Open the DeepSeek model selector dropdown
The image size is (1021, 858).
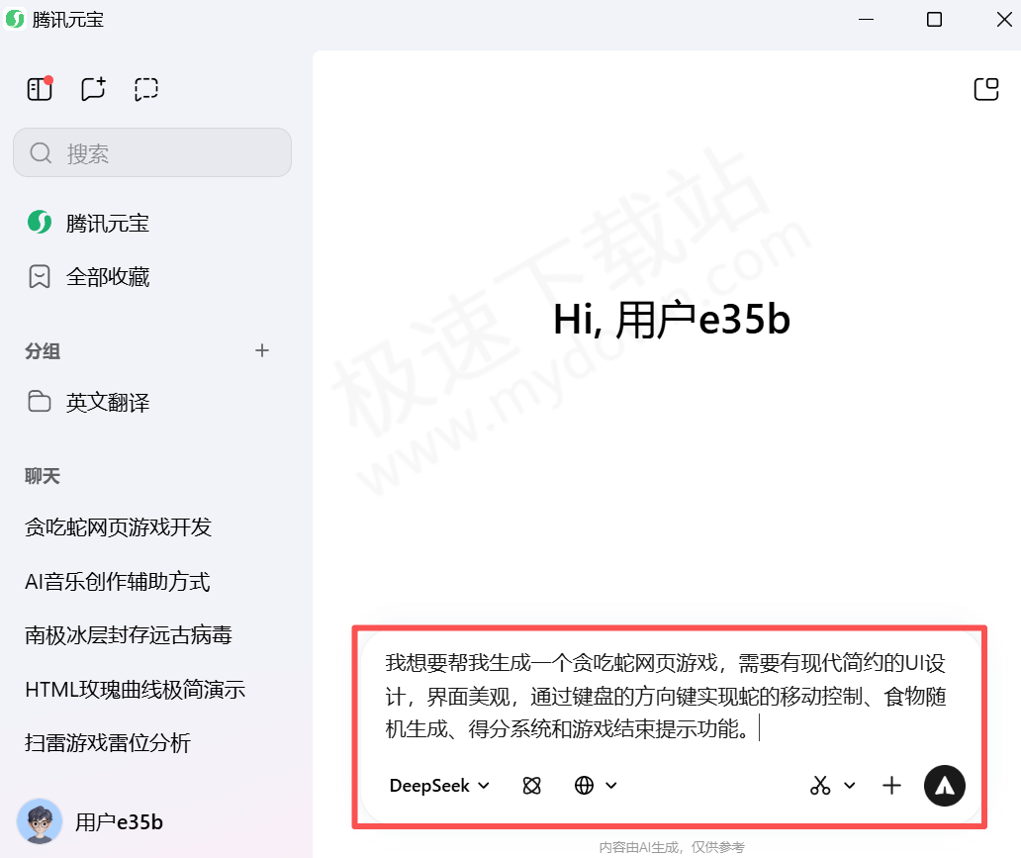pos(438,785)
